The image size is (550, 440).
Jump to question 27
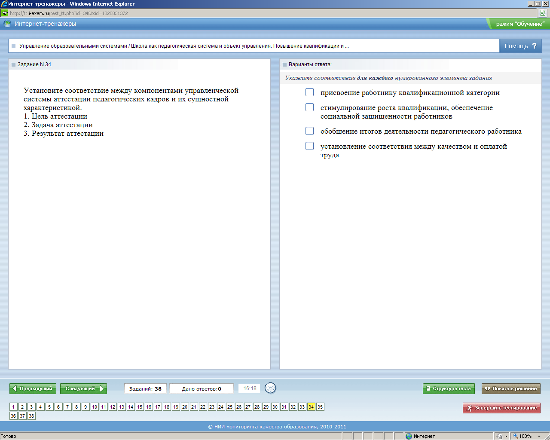pyautogui.click(x=248, y=407)
